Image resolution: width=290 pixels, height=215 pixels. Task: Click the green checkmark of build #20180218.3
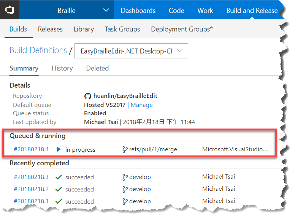click(x=59, y=177)
